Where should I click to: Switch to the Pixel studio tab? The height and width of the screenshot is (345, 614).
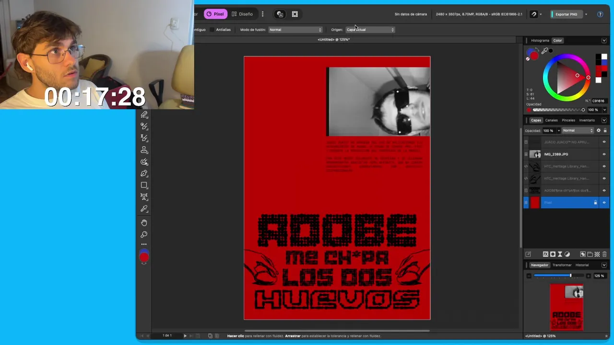(x=215, y=14)
